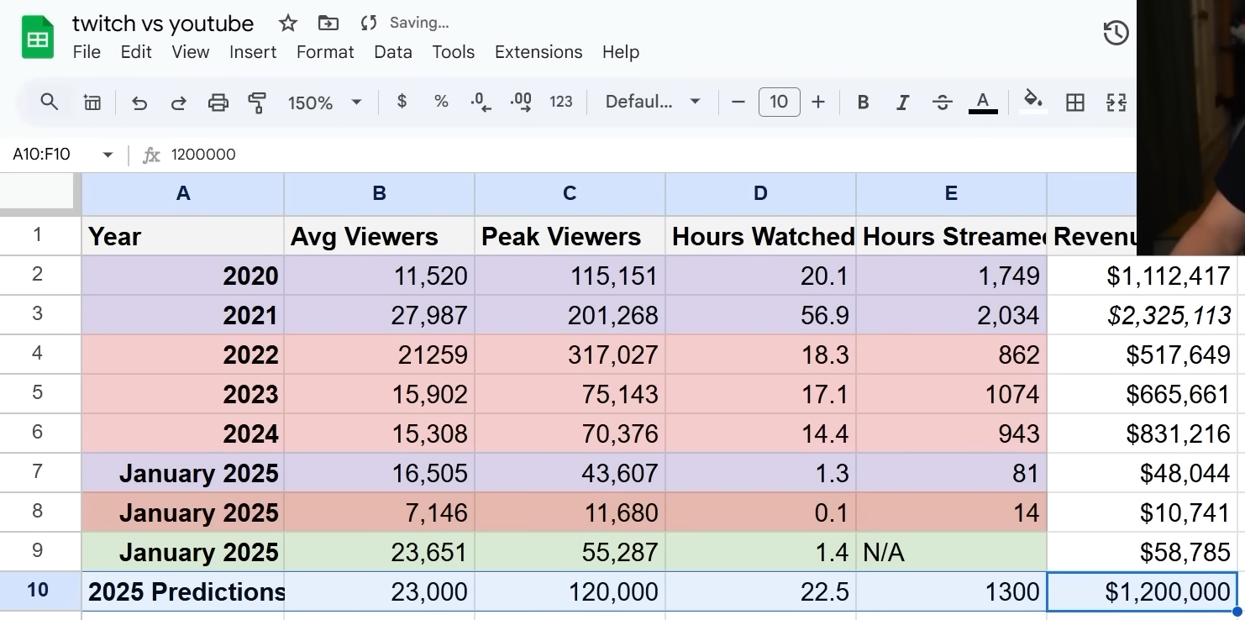Select the cell showing 7,146

pos(380,512)
